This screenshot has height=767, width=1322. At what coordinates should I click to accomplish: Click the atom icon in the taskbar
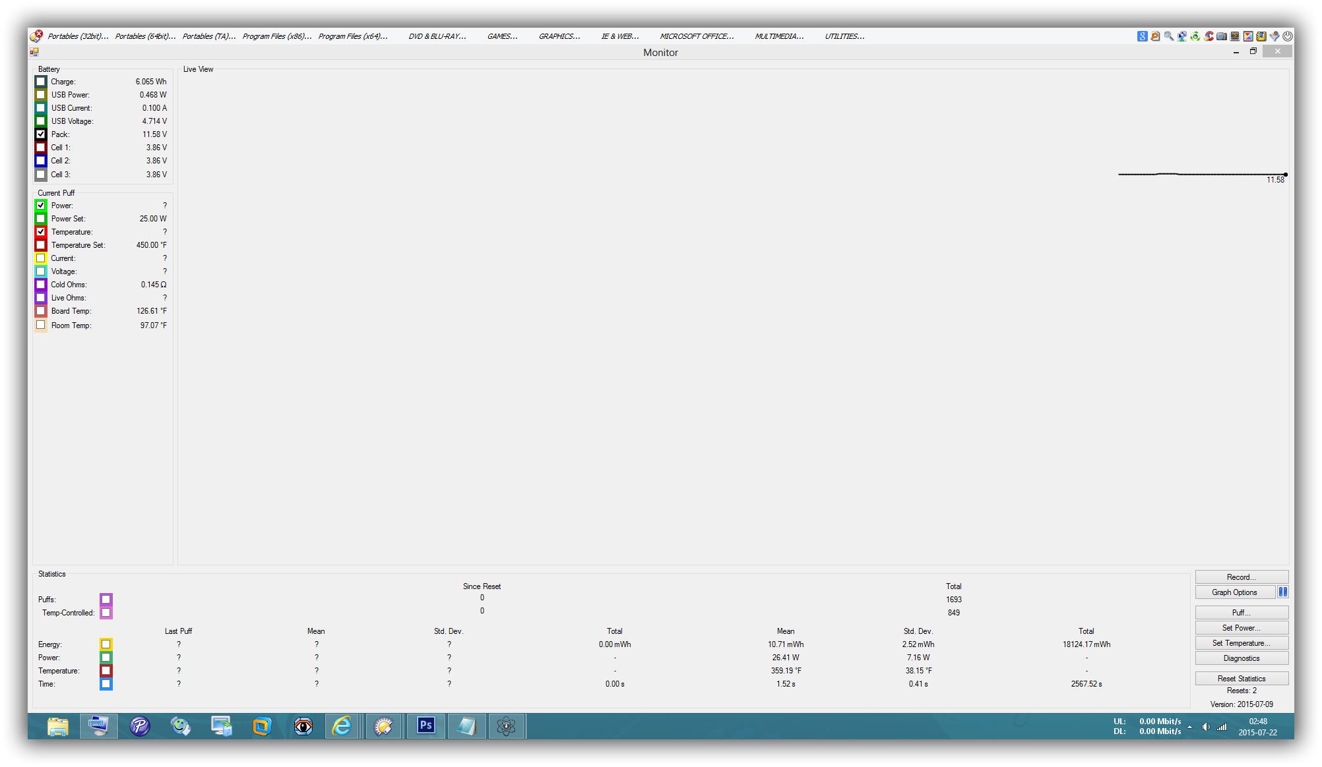tap(506, 725)
